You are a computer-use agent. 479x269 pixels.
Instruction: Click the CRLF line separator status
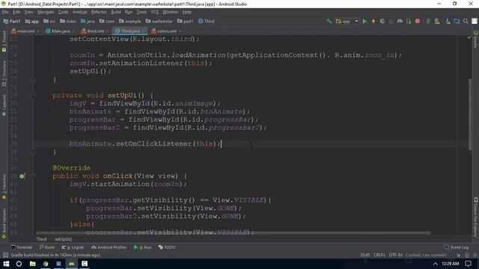point(379,255)
